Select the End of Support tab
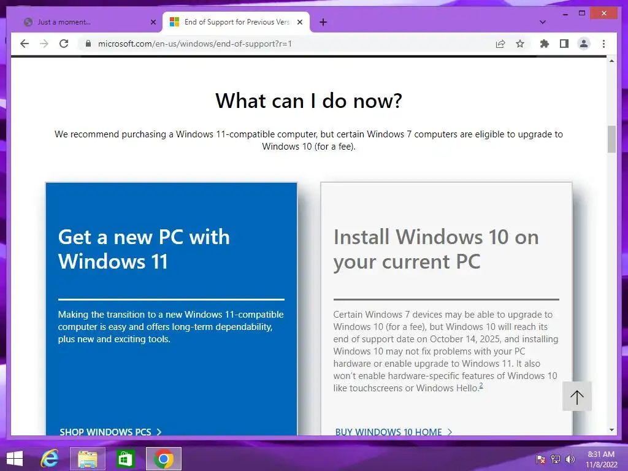Viewport: 628px width, 471px height. tap(236, 22)
